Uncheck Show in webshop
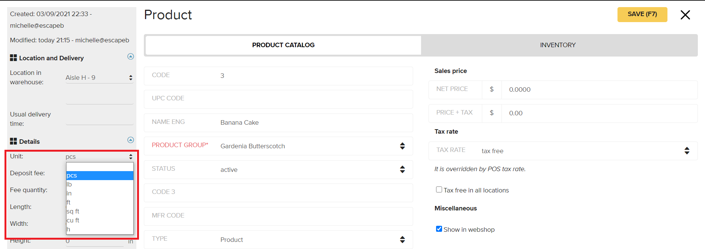This screenshot has width=705, height=249. tap(439, 229)
